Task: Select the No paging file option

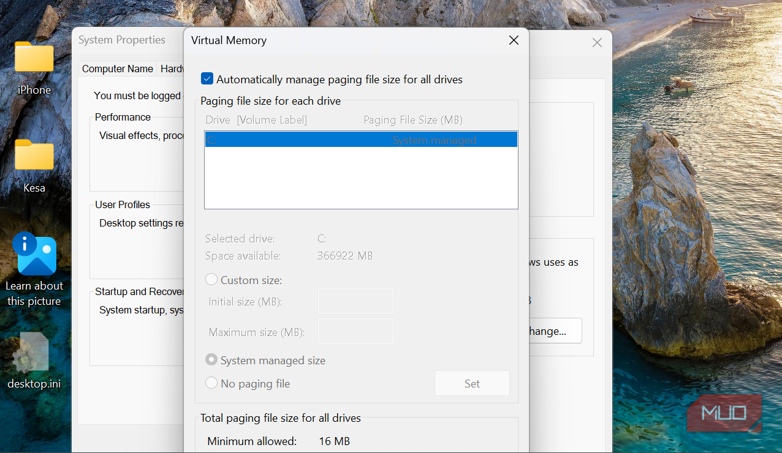Action: (x=211, y=383)
